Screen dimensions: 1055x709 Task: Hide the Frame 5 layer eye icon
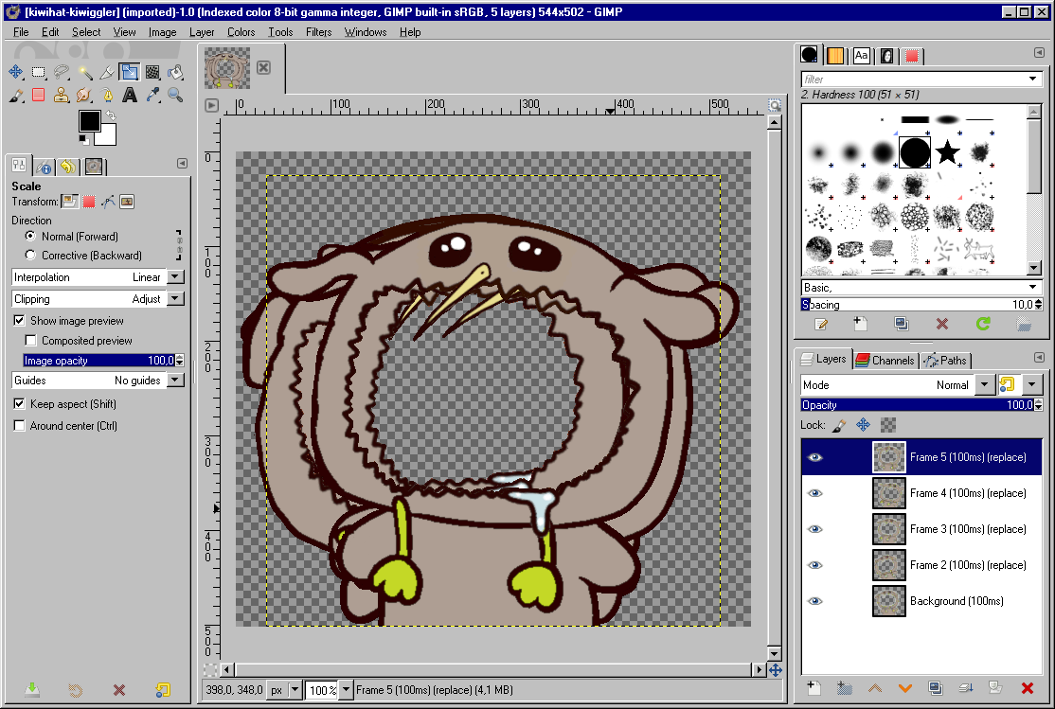pyautogui.click(x=814, y=457)
